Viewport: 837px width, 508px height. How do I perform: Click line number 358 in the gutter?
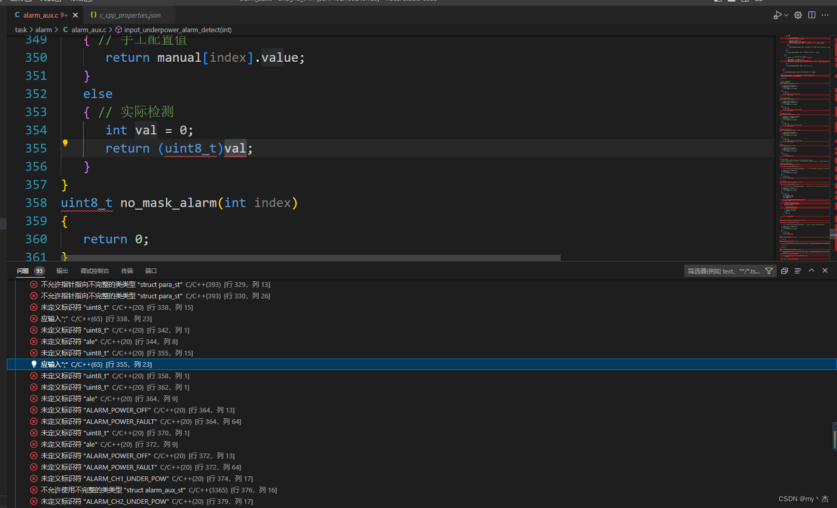point(36,203)
